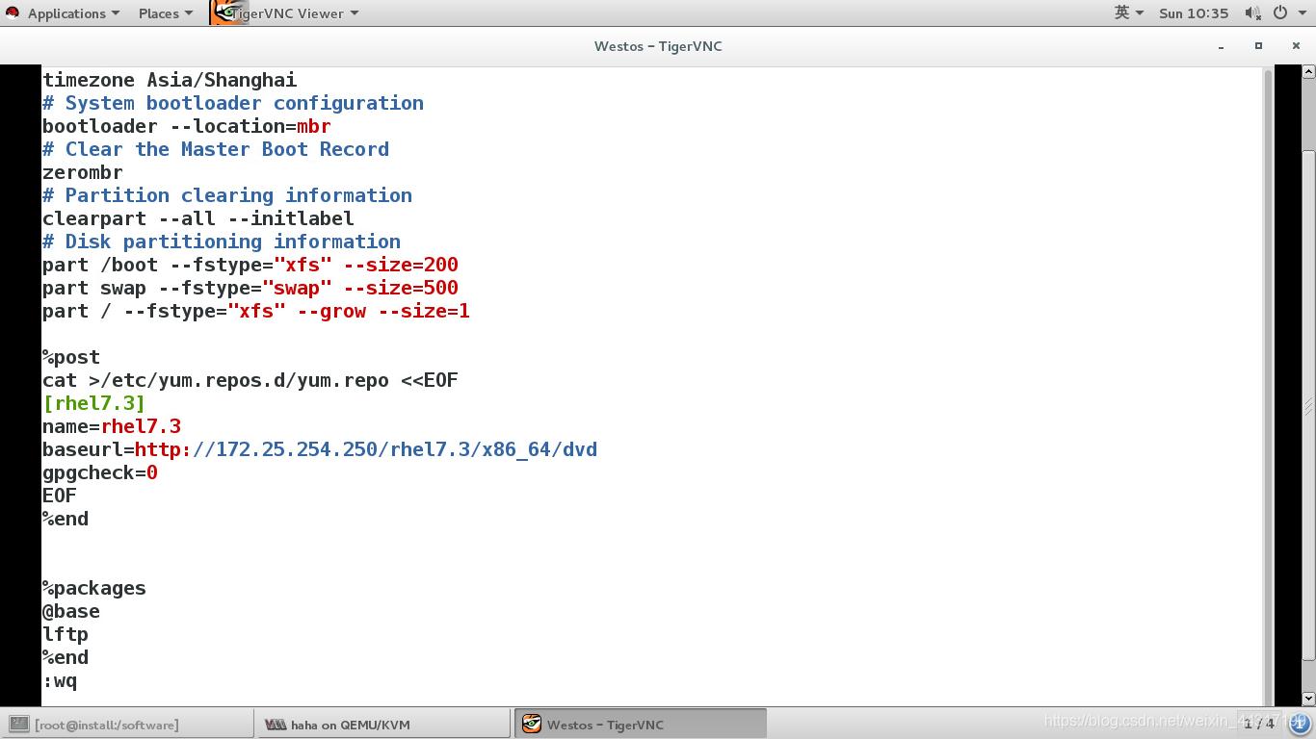Open the clock showing Sun 10:35
This screenshot has width=1316, height=739.
[x=1194, y=13]
